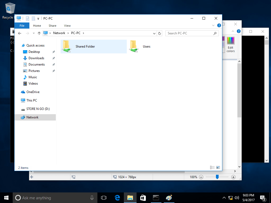The width and height of the screenshot is (271, 203).
Task: Open the Share ribbon tab
Action: click(52, 26)
